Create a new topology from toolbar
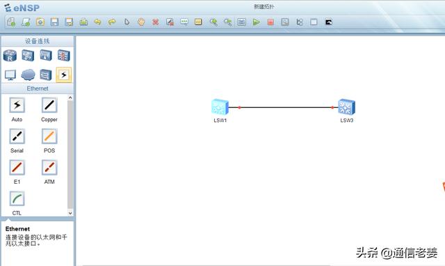This screenshot has width=445, height=266. [11, 22]
